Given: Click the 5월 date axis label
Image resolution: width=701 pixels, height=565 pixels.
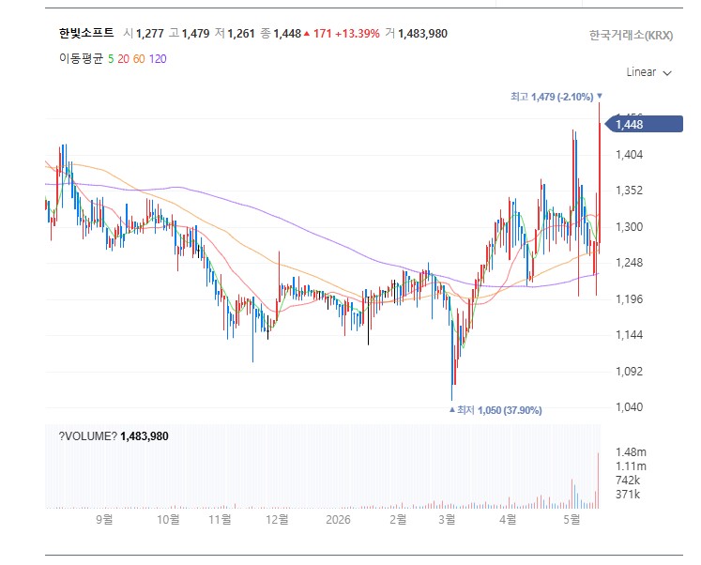Looking at the screenshot, I should coord(571,519).
